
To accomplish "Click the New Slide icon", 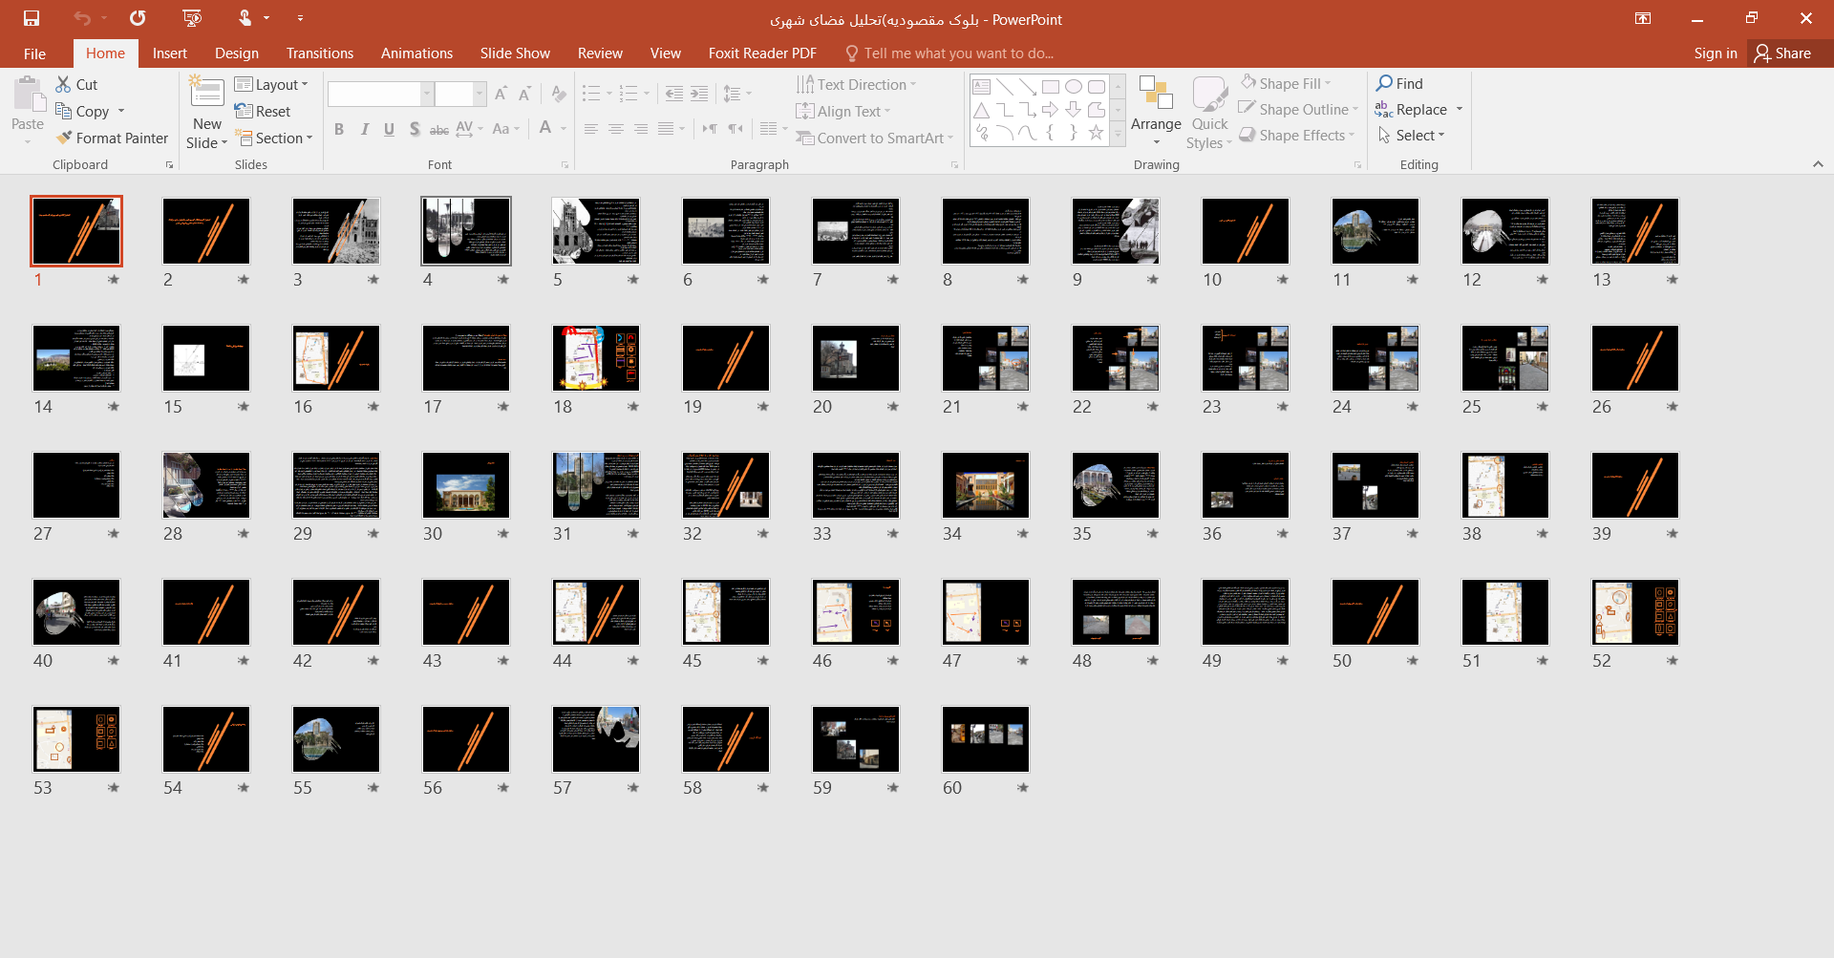I will tap(206, 94).
